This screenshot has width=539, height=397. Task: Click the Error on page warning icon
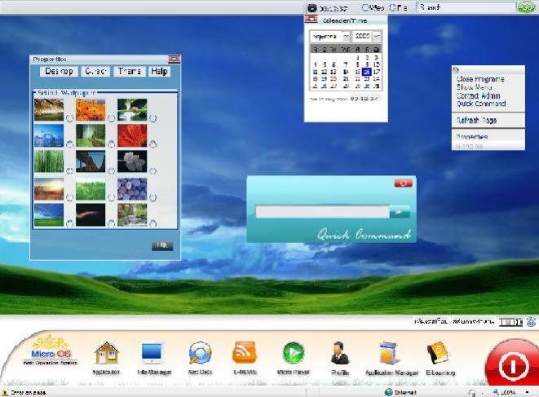[5, 392]
